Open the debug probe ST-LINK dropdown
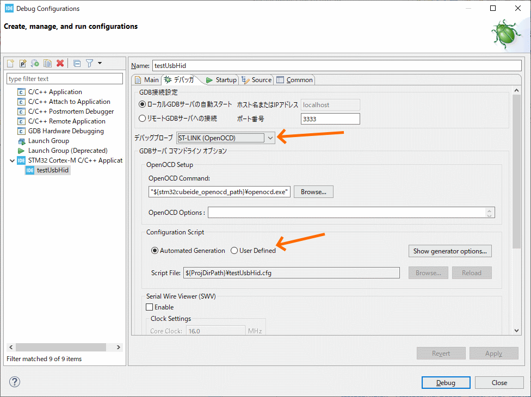531x397 pixels. [270, 138]
